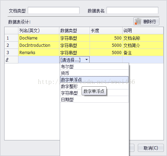Focus the 数据表名 input field

click(132, 10)
